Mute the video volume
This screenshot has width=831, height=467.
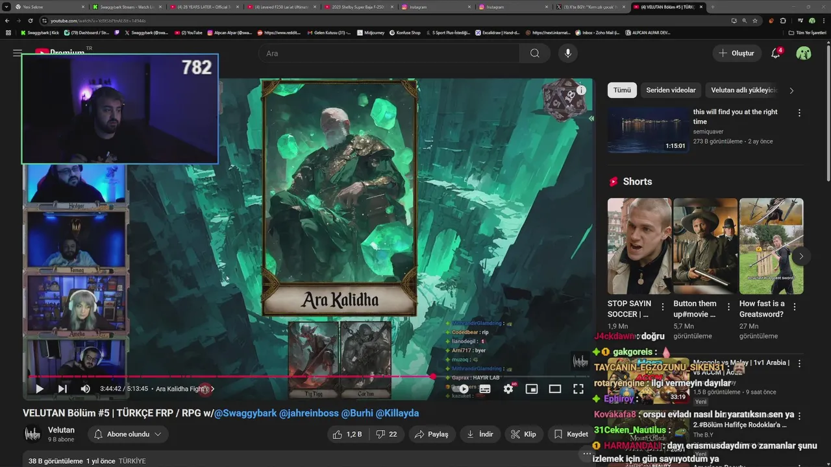(x=85, y=389)
